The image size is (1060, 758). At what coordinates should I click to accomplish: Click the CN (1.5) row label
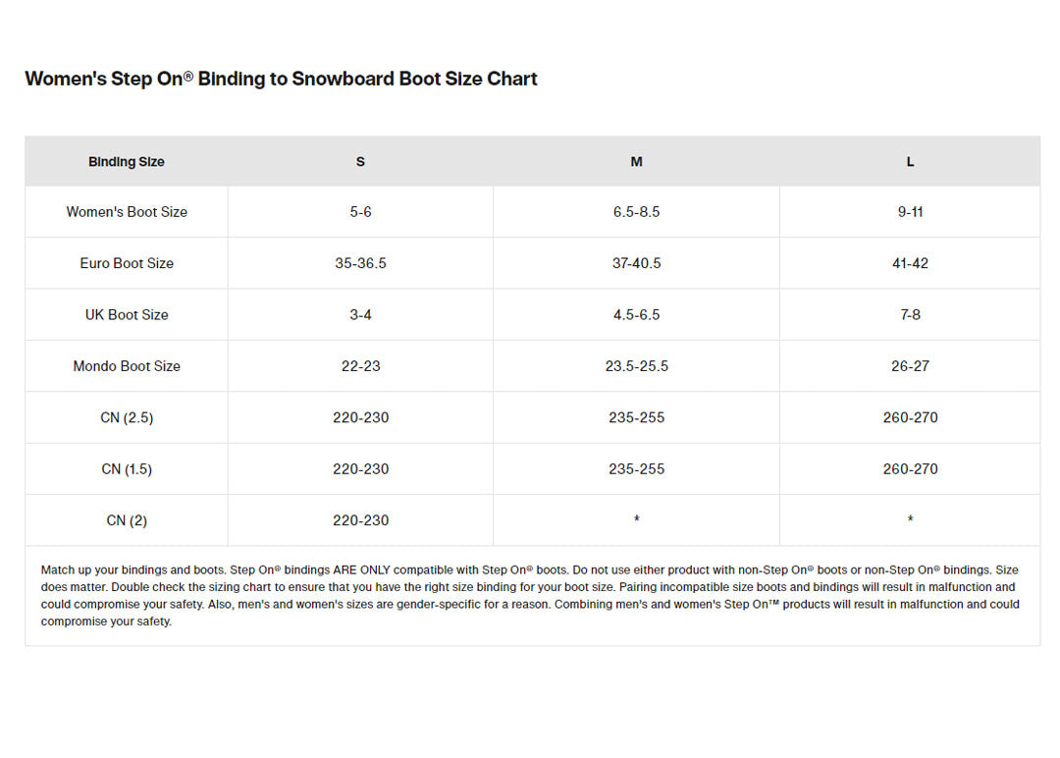(x=127, y=469)
